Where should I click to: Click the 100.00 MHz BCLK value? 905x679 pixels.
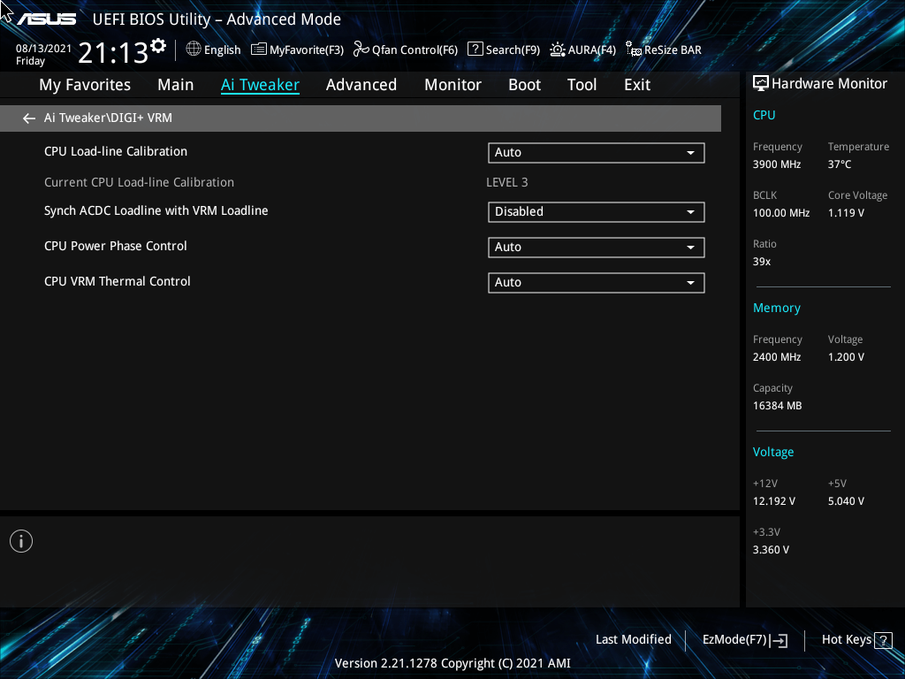[x=781, y=213]
